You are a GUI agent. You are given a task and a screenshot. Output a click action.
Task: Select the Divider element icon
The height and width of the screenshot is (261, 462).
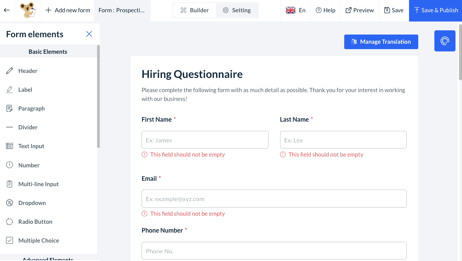click(x=10, y=127)
